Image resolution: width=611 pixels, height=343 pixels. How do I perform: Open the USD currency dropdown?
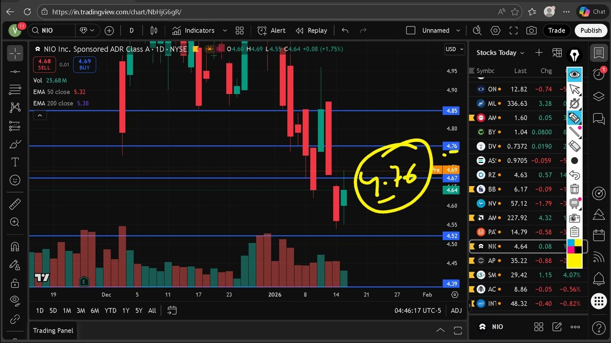point(454,49)
